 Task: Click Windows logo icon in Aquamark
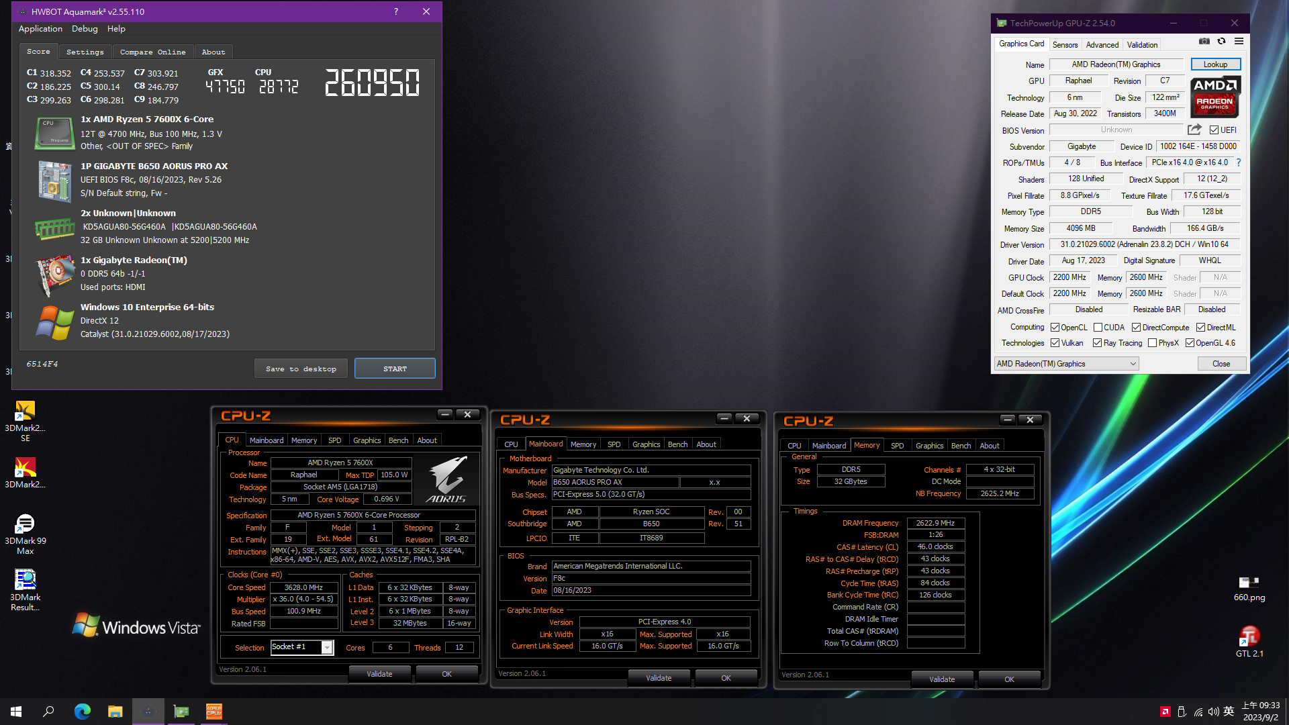pyautogui.click(x=54, y=323)
